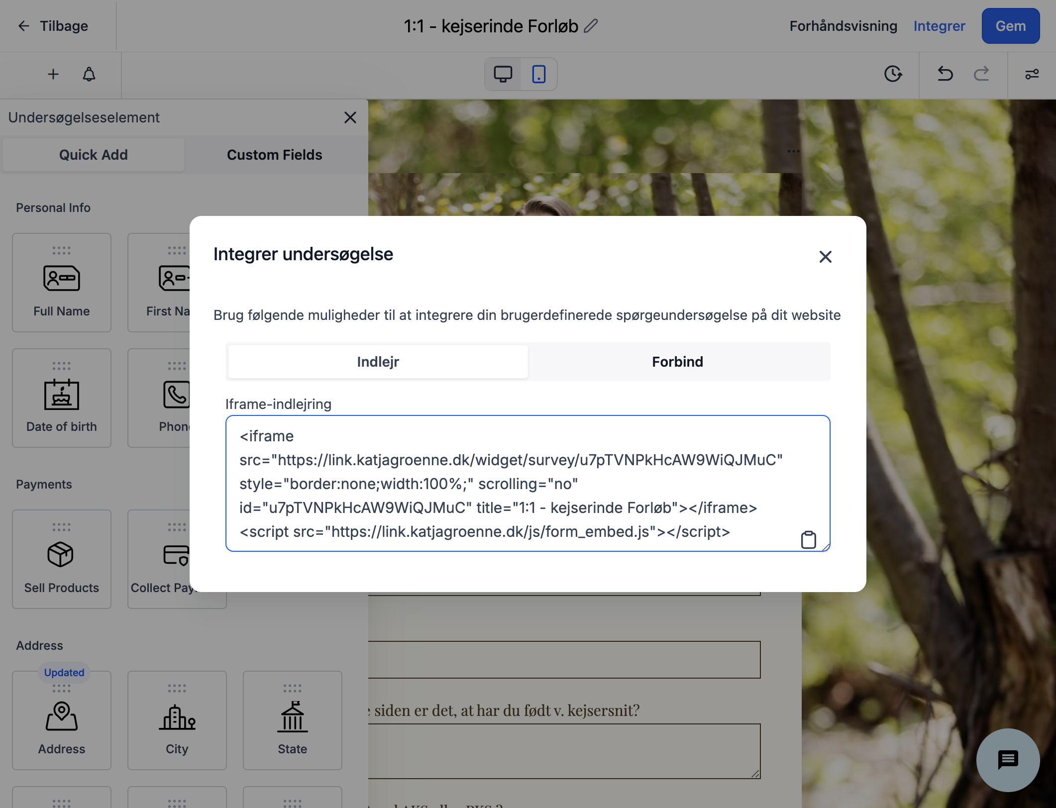
Task: Add the Phone field
Action: pos(159,398)
